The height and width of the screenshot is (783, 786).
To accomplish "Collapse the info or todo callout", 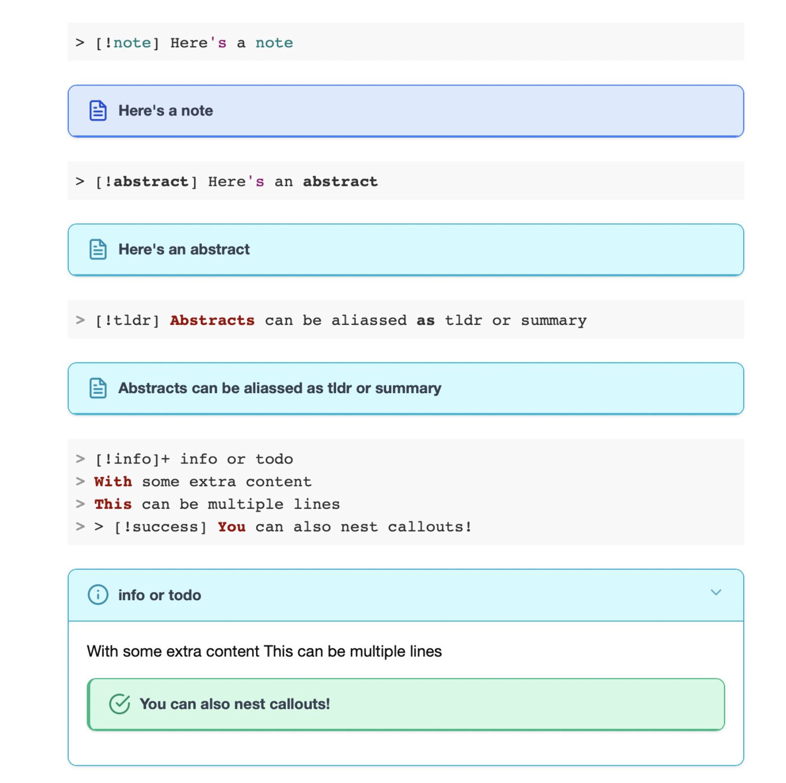I will pyautogui.click(x=716, y=592).
